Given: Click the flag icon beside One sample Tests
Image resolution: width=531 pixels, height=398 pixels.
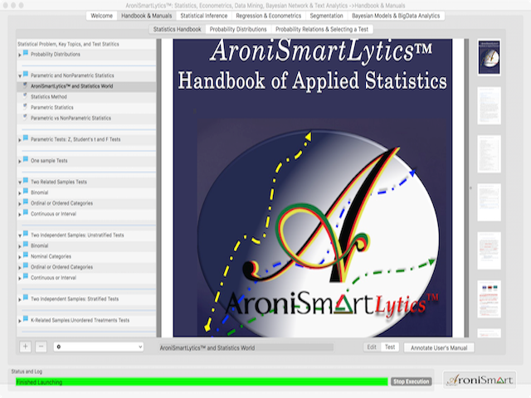Looking at the screenshot, I should tap(26, 160).
